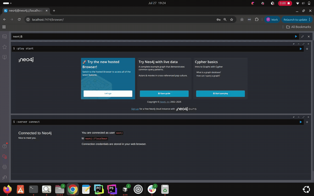Pin the :server connect frame
Screen dimensions: 314x196
(x=294, y=117)
